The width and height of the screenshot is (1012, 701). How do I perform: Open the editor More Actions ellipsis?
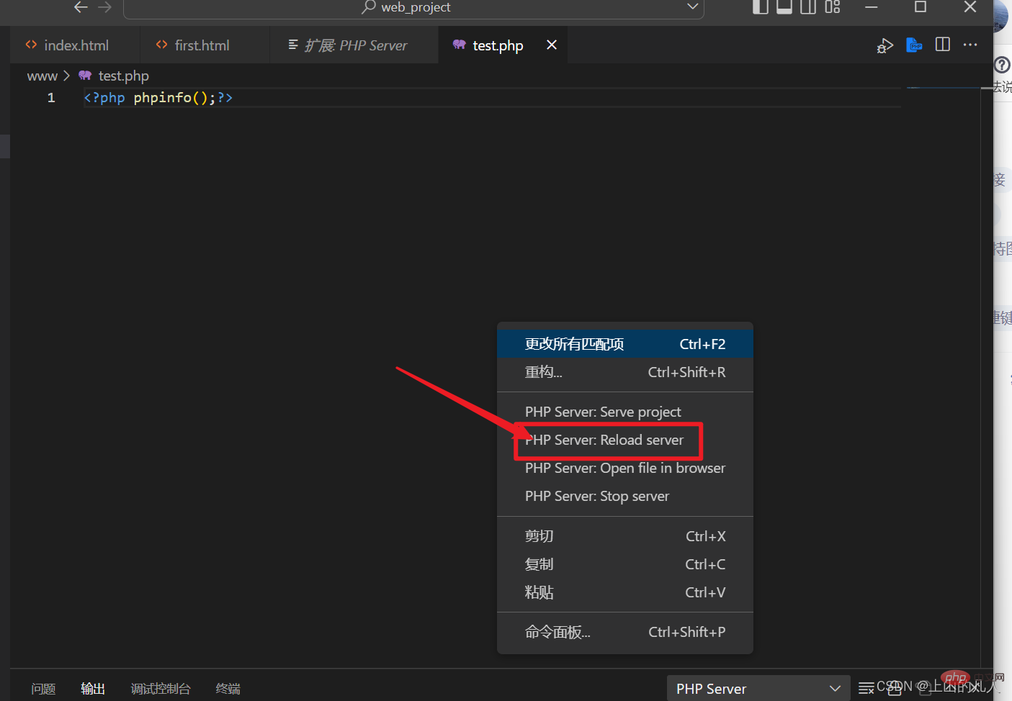pos(970,45)
